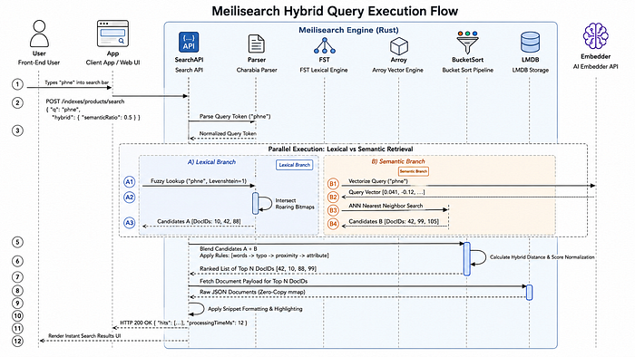This screenshot has width=635, height=357.
Task: Click the LMDB lifeline activation bar
Action: (529, 293)
